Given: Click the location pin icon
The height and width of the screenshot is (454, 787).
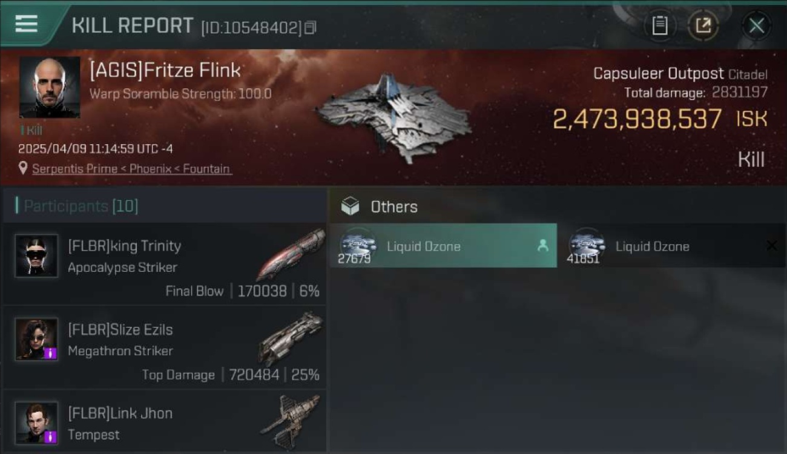Looking at the screenshot, I should [x=23, y=168].
